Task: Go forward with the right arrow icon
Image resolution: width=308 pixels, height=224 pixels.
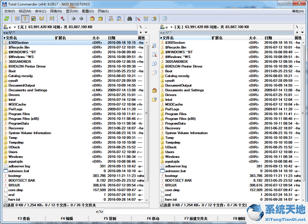Action: pos(81,18)
